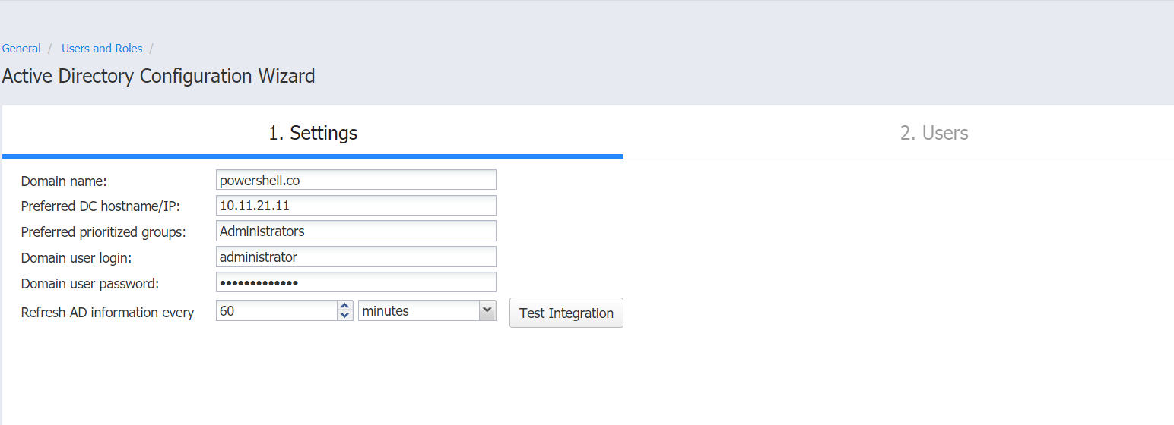Select the 1. Settings step tab
1174x425 pixels.
pyautogui.click(x=313, y=133)
